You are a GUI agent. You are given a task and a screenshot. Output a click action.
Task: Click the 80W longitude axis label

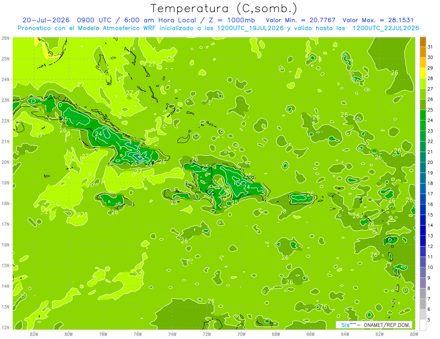[69, 334]
